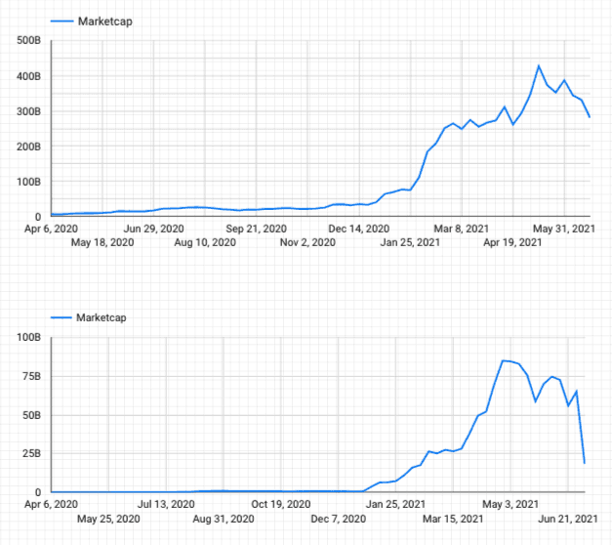
Task: Click the blue legend line swatch in top chart
Action: tap(62, 20)
